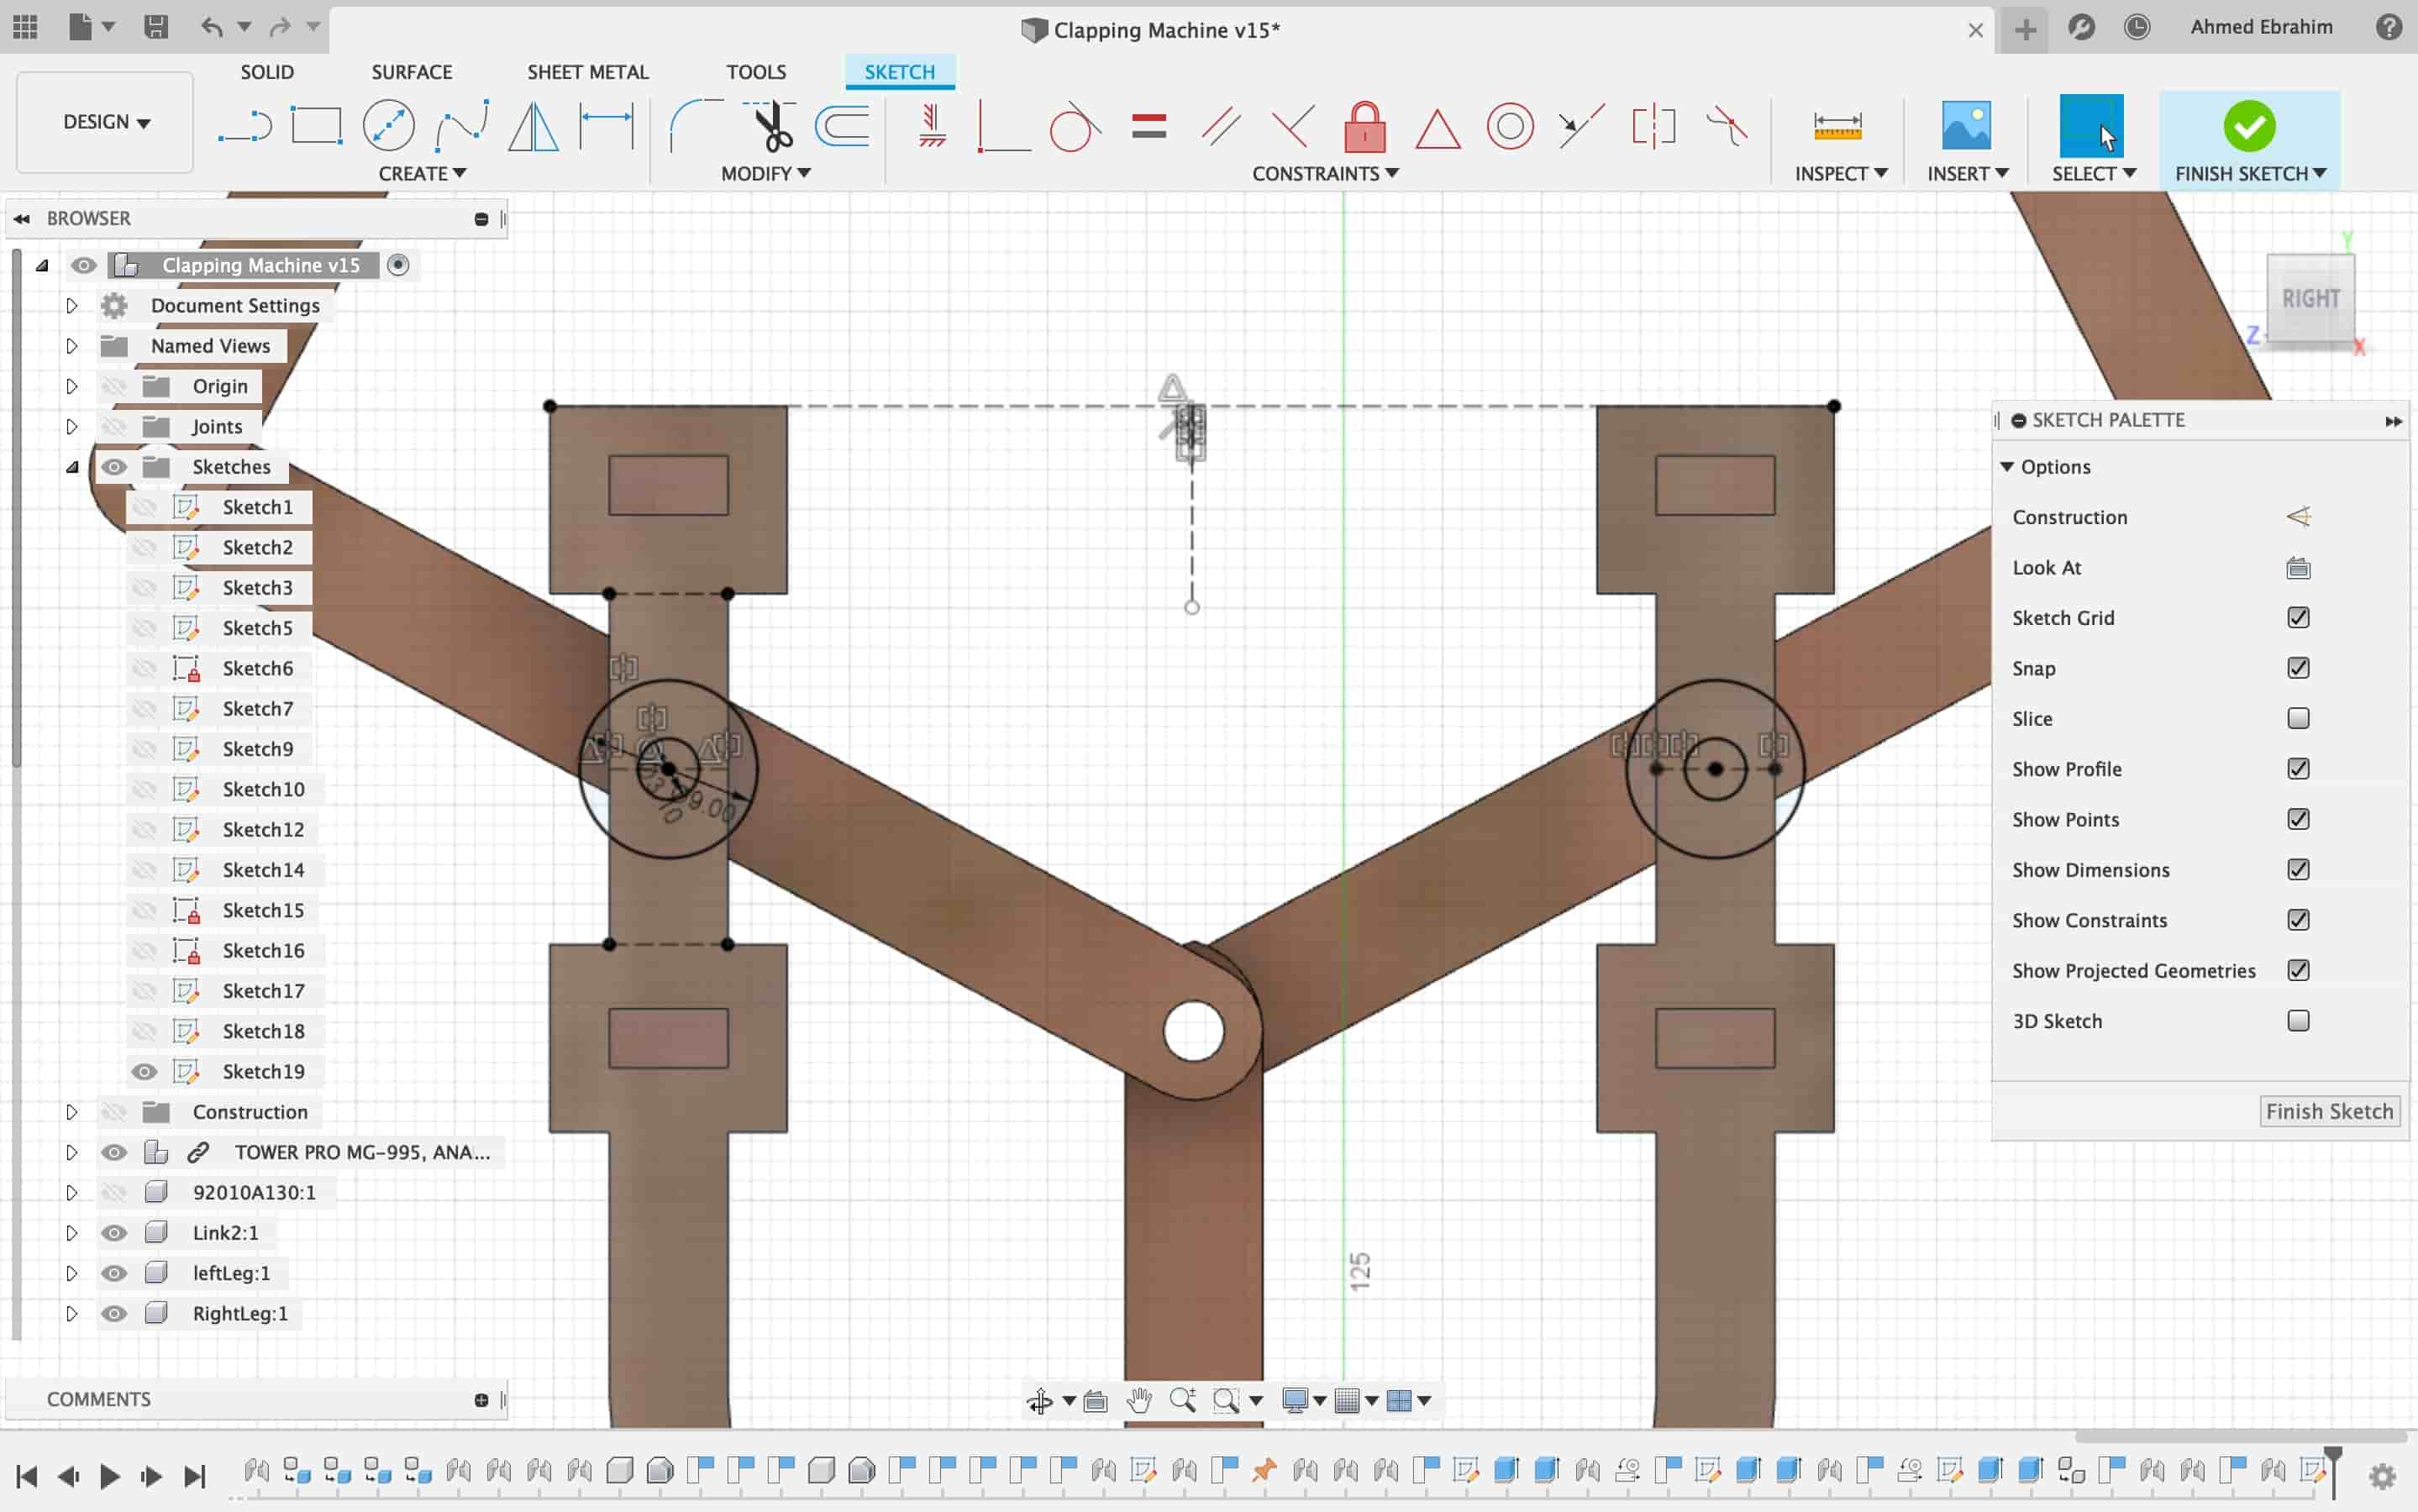Open the DESIGN workspace dropdown
The image size is (2418, 1512).
click(x=105, y=122)
